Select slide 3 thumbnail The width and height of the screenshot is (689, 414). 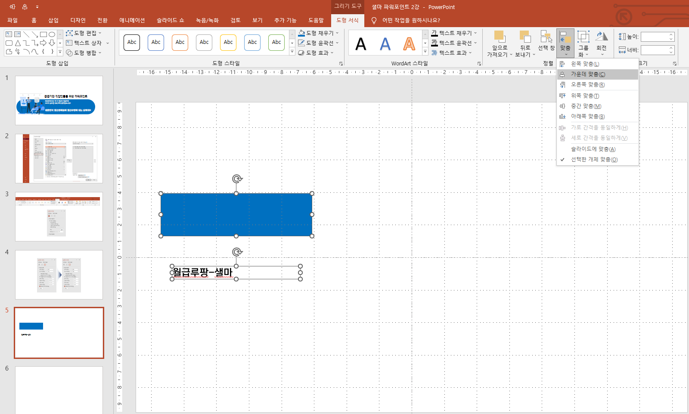tap(59, 216)
